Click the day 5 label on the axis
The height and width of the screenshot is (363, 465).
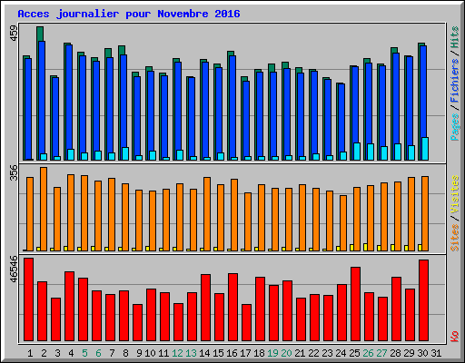84,353
